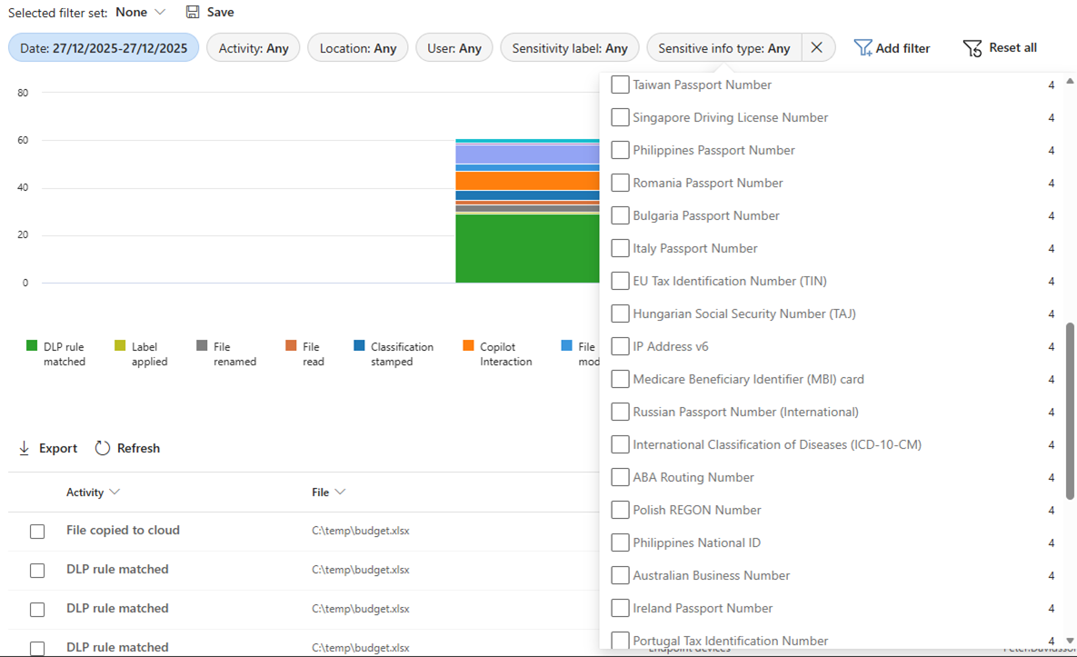Click the green DLP rule matched legend swatch
The height and width of the screenshot is (657, 1077).
tap(32, 345)
